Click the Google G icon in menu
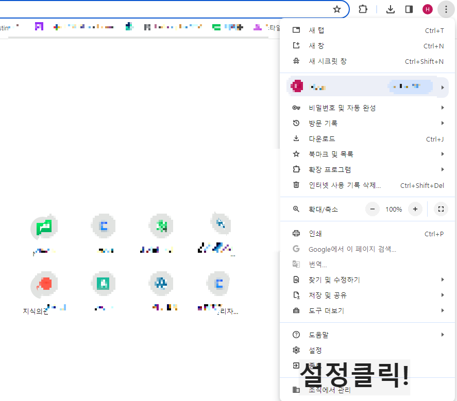The height and width of the screenshot is (401, 457). pyautogui.click(x=296, y=249)
